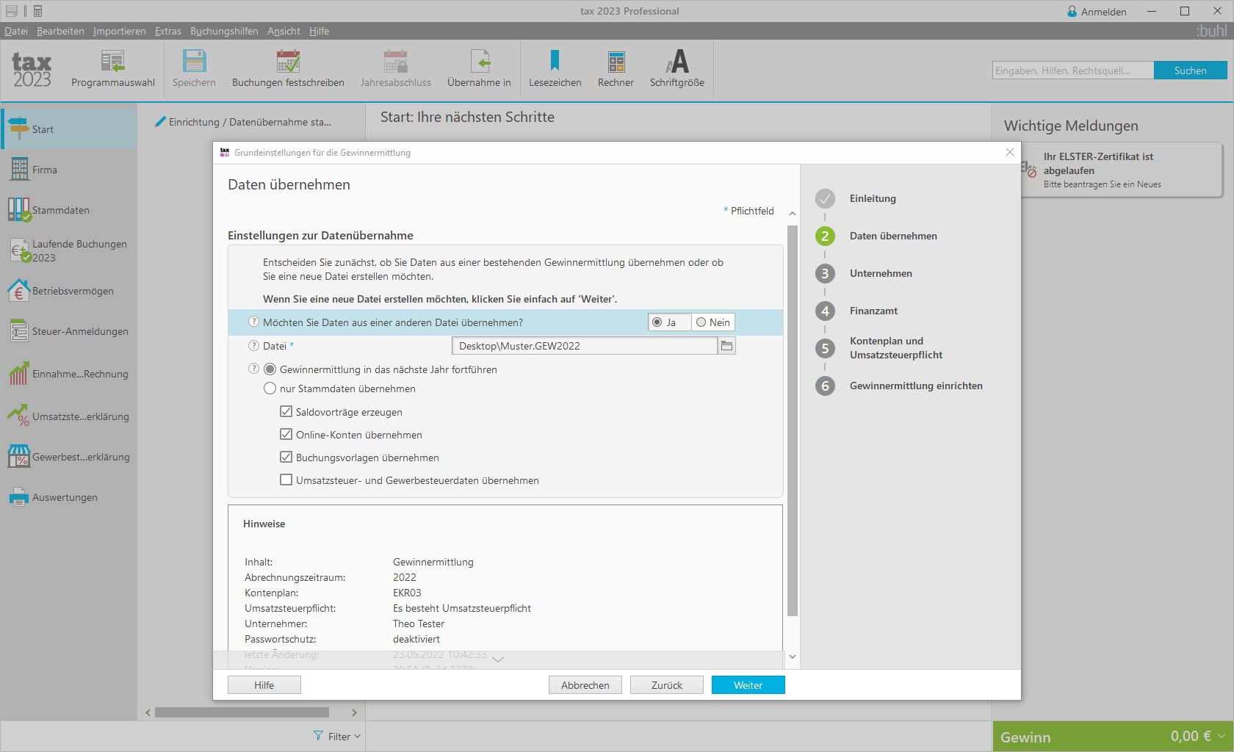The height and width of the screenshot is (752, 1234).
Task: Open the Übernahme in tool
Action: pyautogui.click(x=479, y=68)
